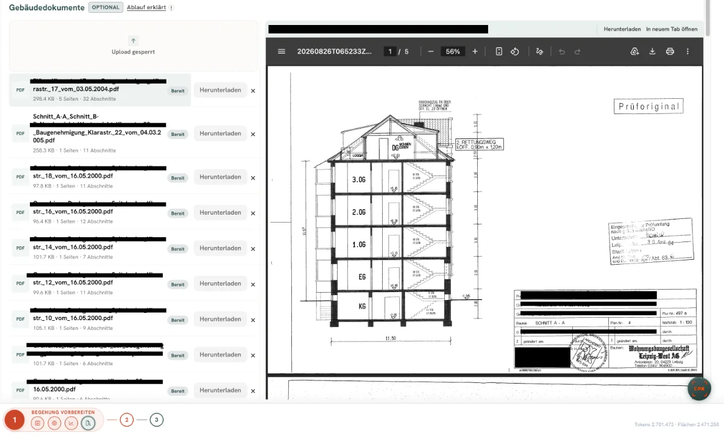This screenshot has width=724, height=436.
Task: Print the PDF document
Action: (670, 51)
